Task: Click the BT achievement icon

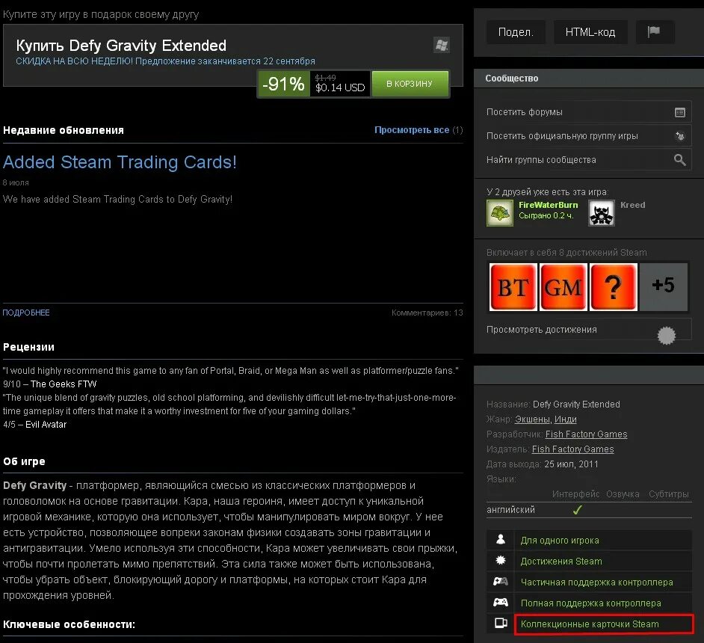Action: pos(513,287)
